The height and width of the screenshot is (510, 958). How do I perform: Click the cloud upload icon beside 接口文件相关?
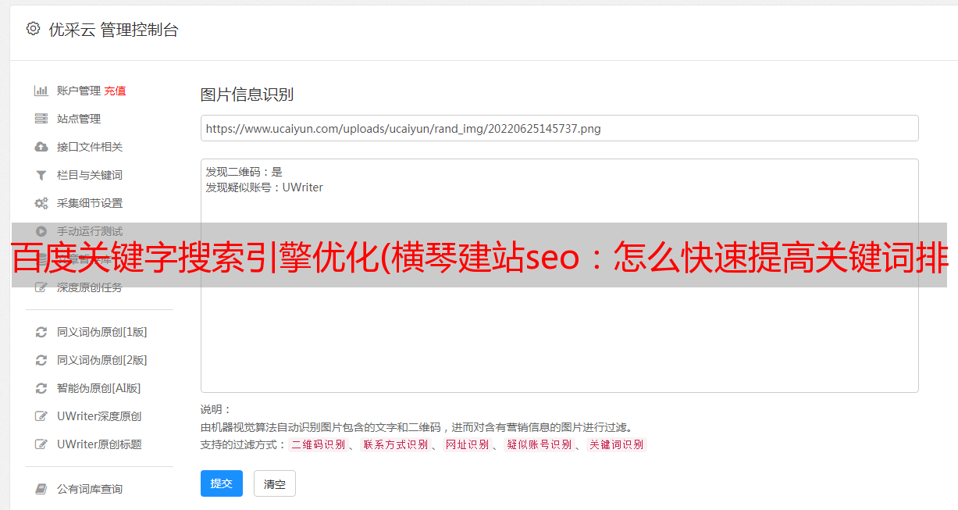(x=41, y=147)
